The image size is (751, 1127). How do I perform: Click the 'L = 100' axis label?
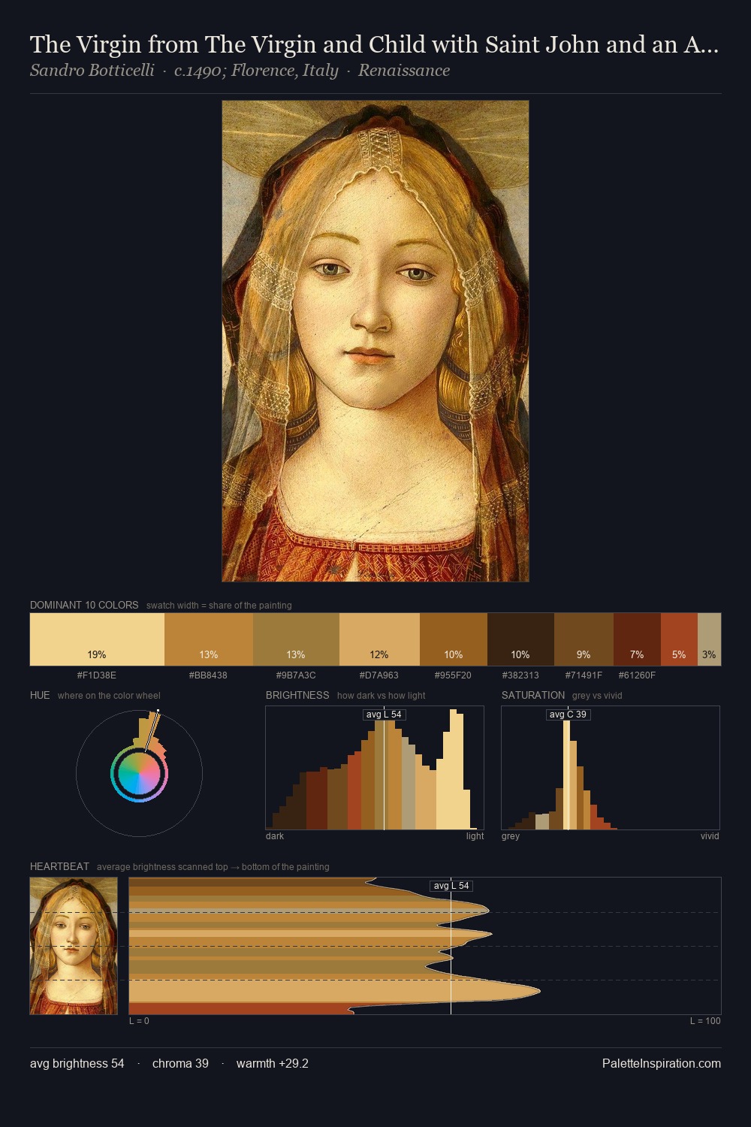pyautogui.click(x=705, y=1021)
